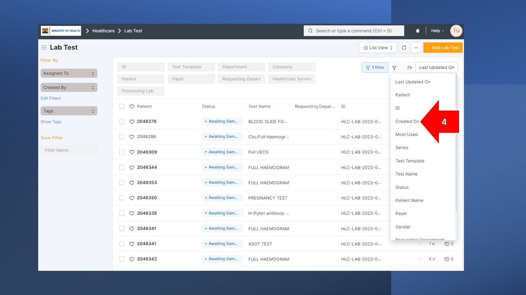
Task: Like the row for patient 2046350
Action: point(132,198)
